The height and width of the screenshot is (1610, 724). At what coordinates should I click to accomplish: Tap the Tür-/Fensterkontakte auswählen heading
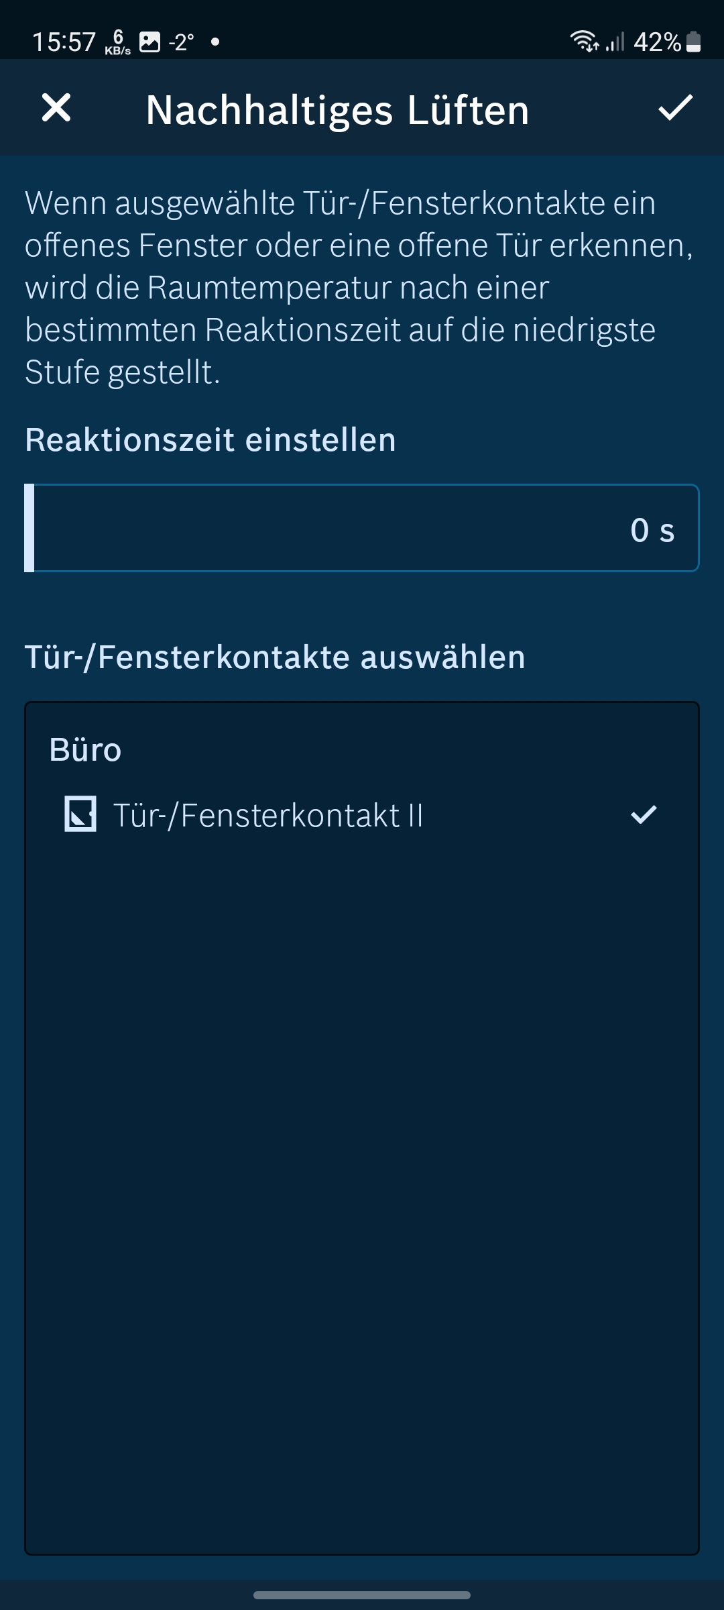(275, 657)
